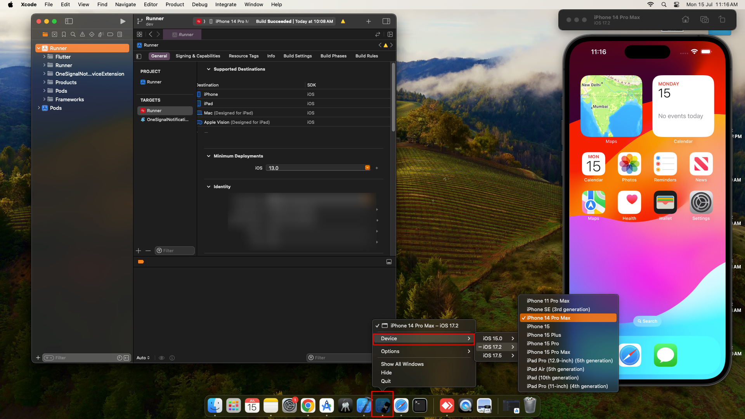
Task: Click the Xcode hammer icon in the Dock
Action: tap(364, 406)
